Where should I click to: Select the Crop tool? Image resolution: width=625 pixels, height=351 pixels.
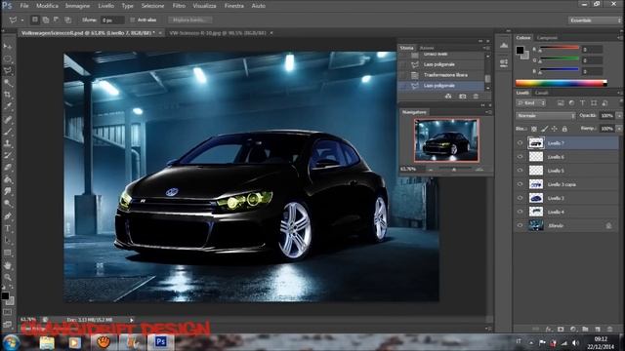(x=7, y=95)
